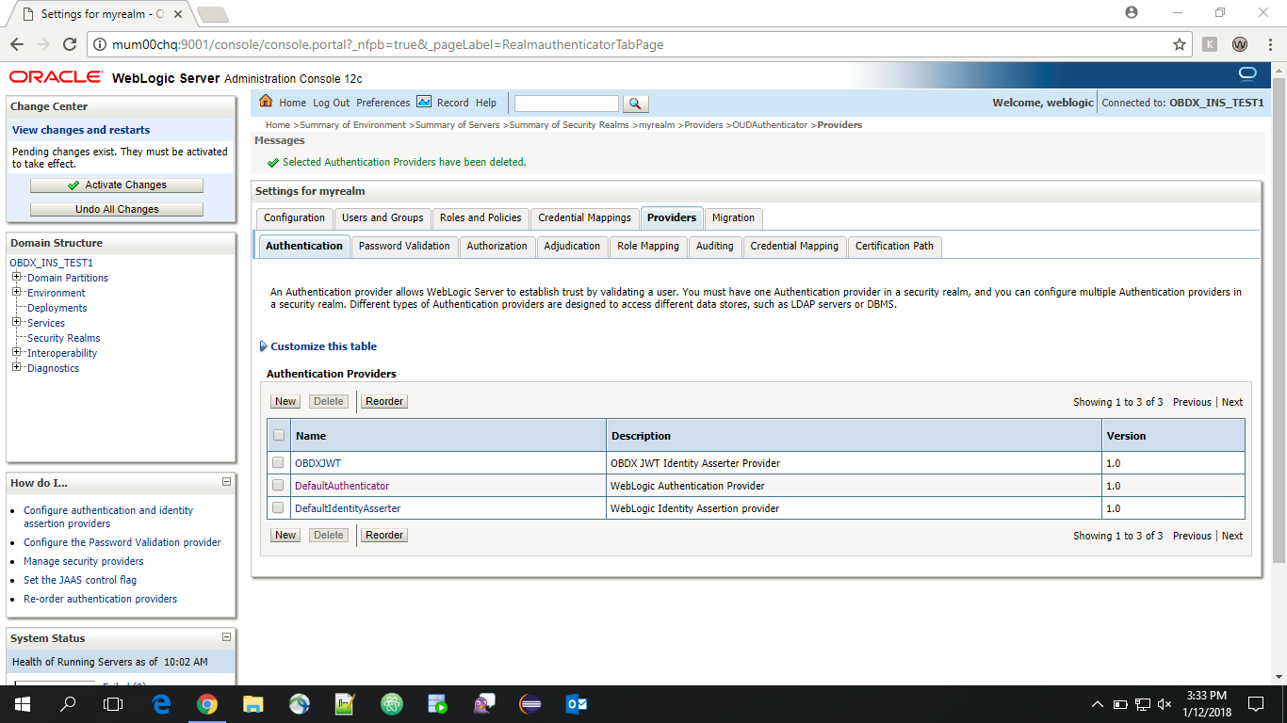Image resolution: width=1287 pixels, height=723 pixels.
Task: Check the OBDXJWT row checkbox
Action: (278, 462)
